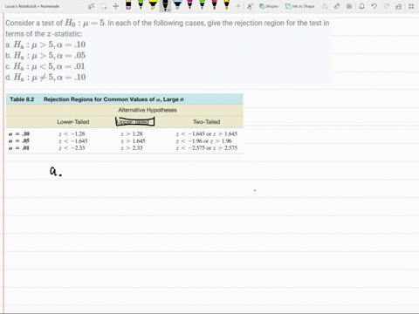The image size is (419, 314).
Task: Click the α = .10 row label in table
Action: tap(19, 134)
